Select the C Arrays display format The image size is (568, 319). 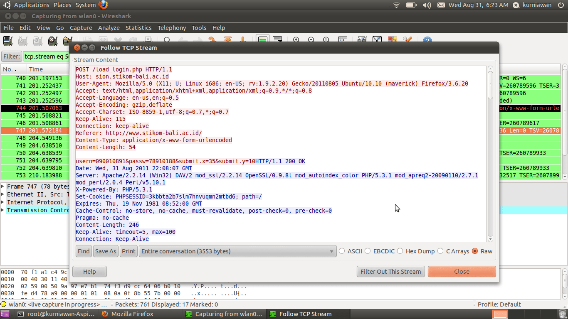(453, 251)
